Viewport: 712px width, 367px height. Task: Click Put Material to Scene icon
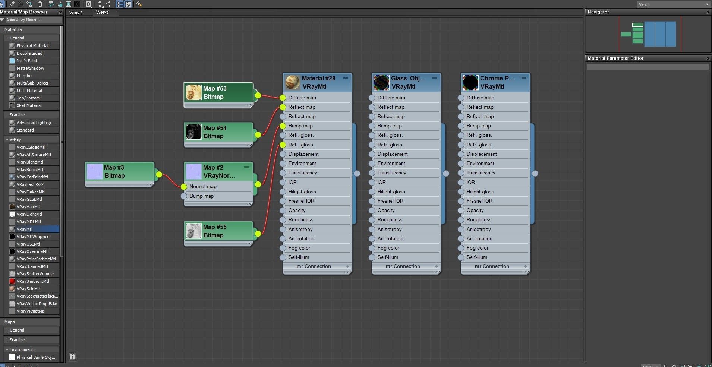point(21,4)
